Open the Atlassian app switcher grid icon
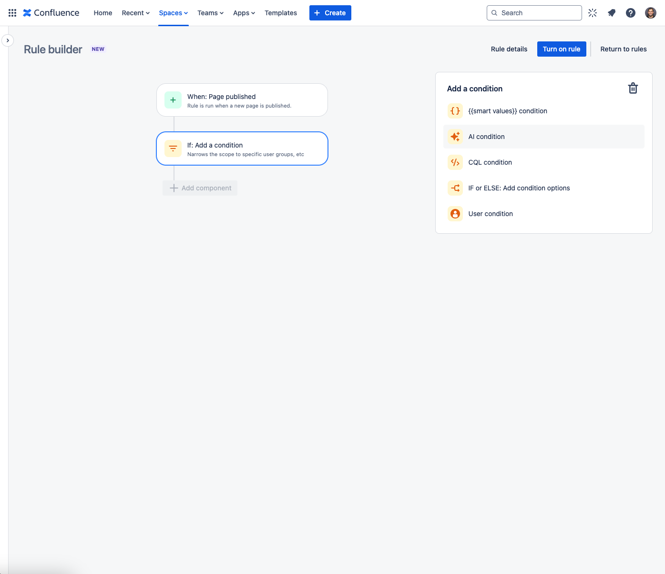 coord(12,12)
